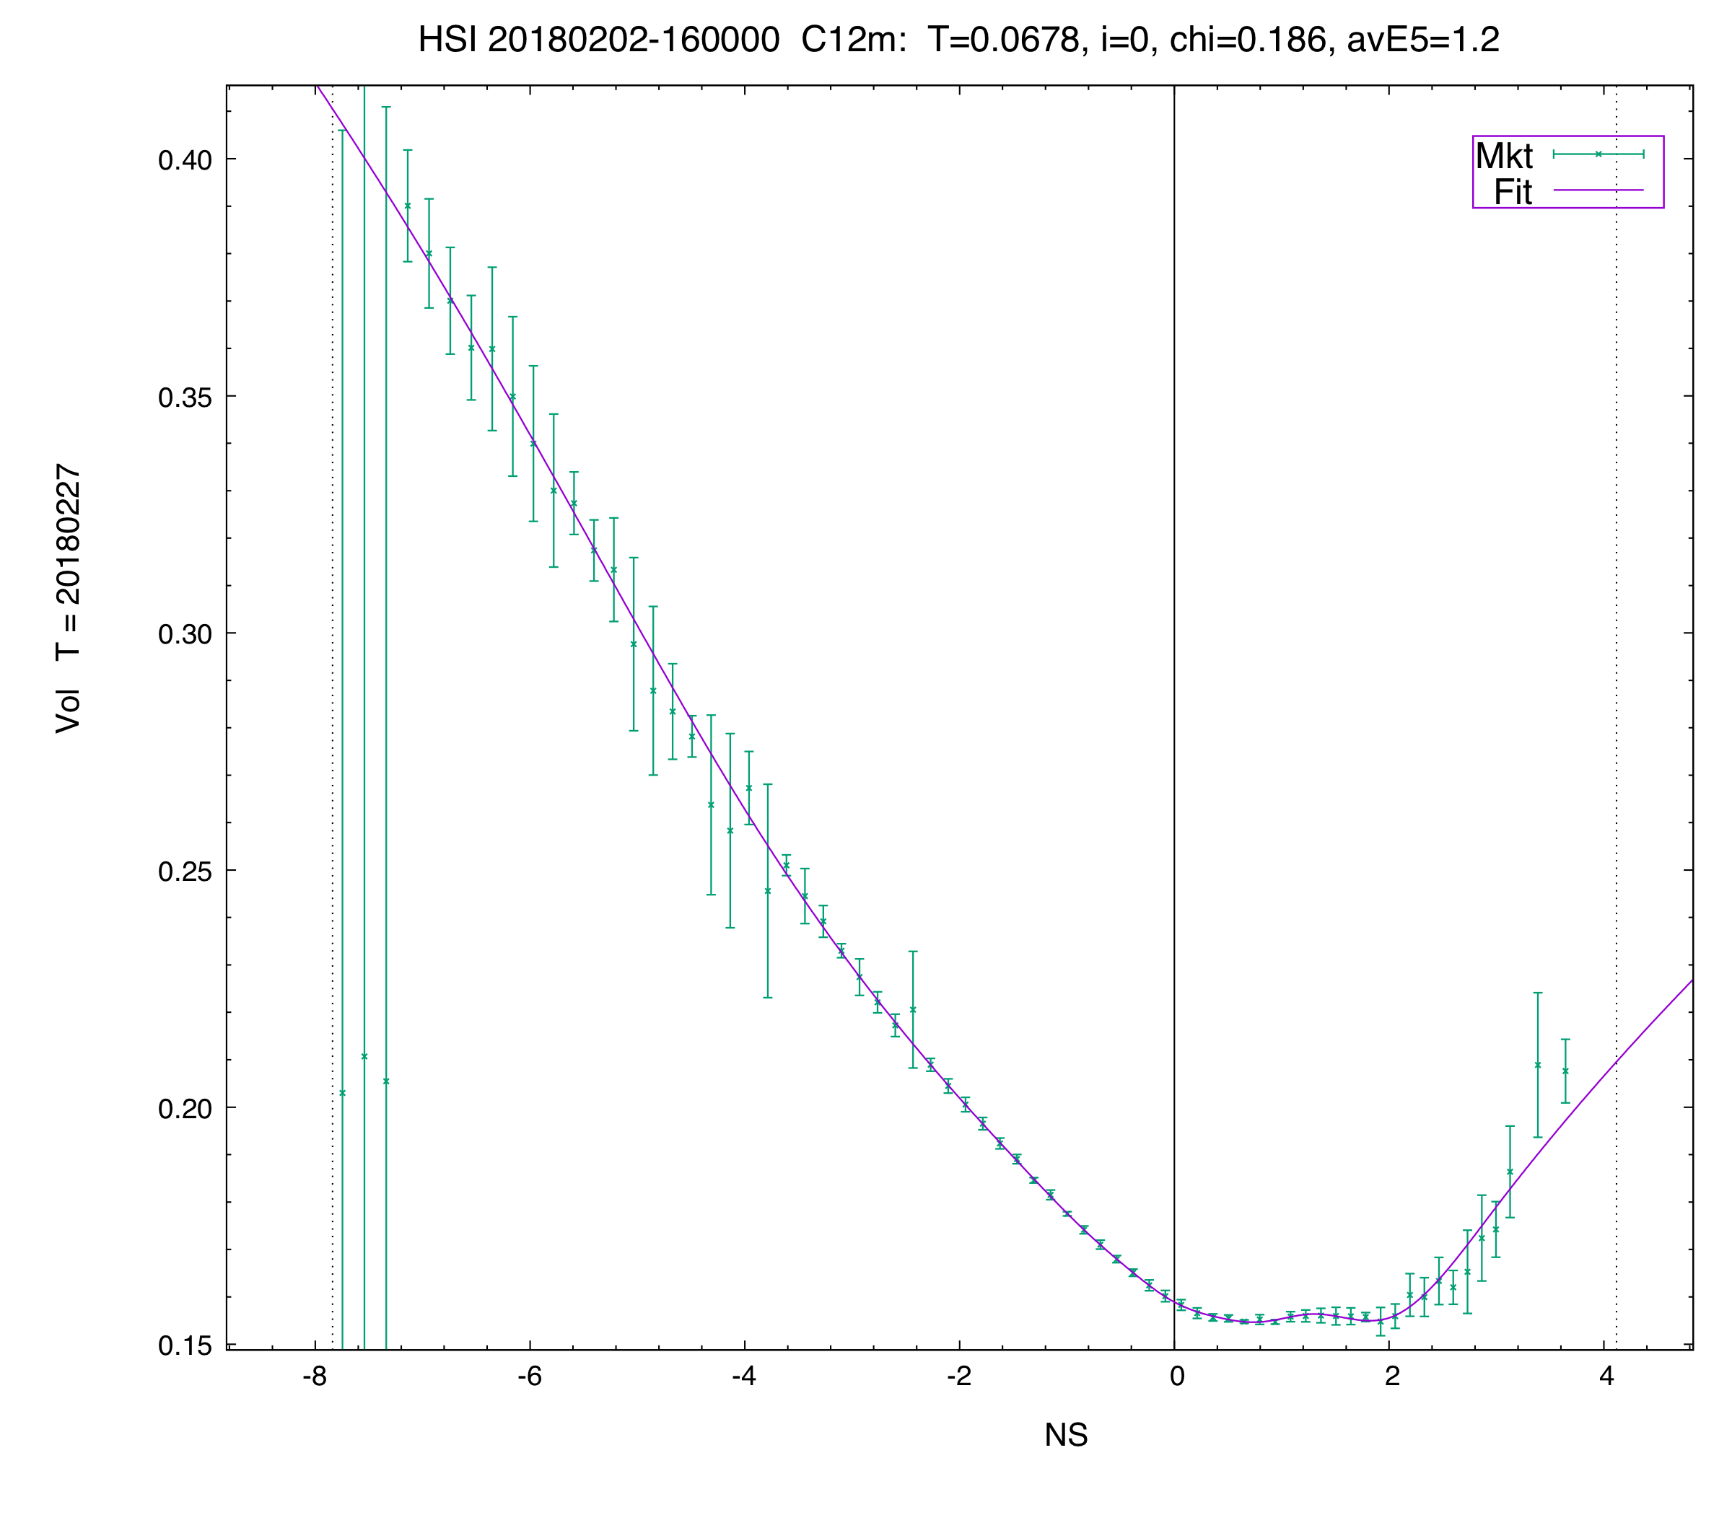Click the y-axis tick label 0.30
The height and width of the screenshot is (1515, 1732).
184,634
